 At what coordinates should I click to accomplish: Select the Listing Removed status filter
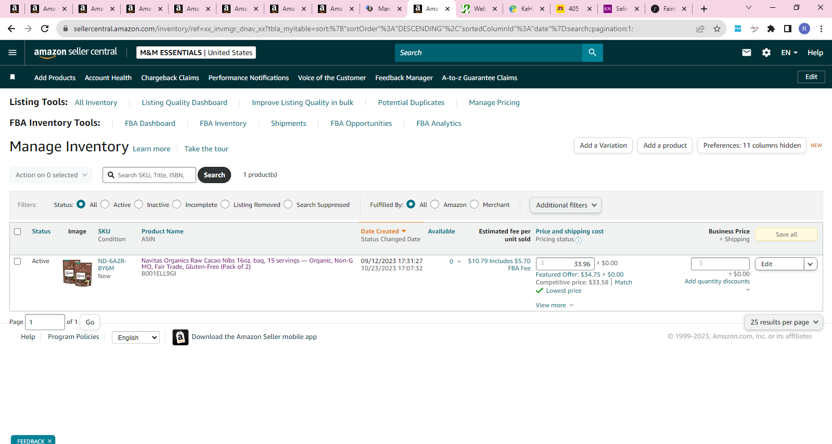(x=225, y=204)
